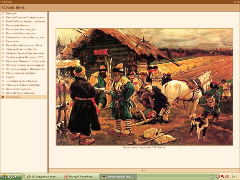The image size is (240, 180).
Task: Open Убиенный царевич Дмитрий list entry
Action: pyautogui.click(x=23, y=85)
